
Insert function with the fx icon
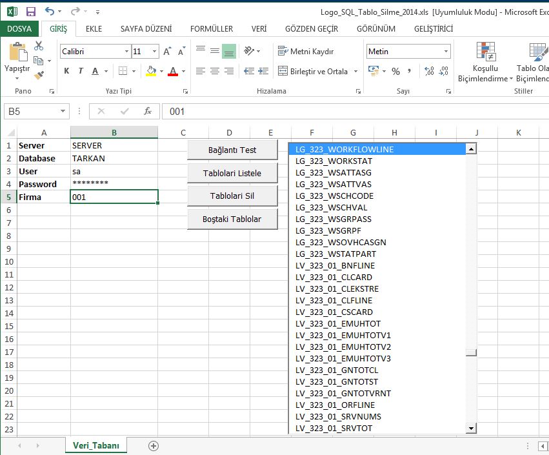148,112
